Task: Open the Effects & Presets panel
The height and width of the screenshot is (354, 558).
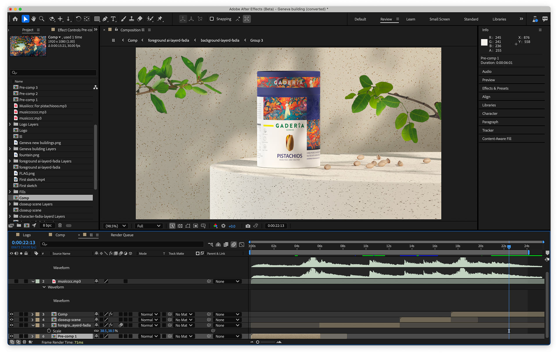Action: tap(495, 88)
